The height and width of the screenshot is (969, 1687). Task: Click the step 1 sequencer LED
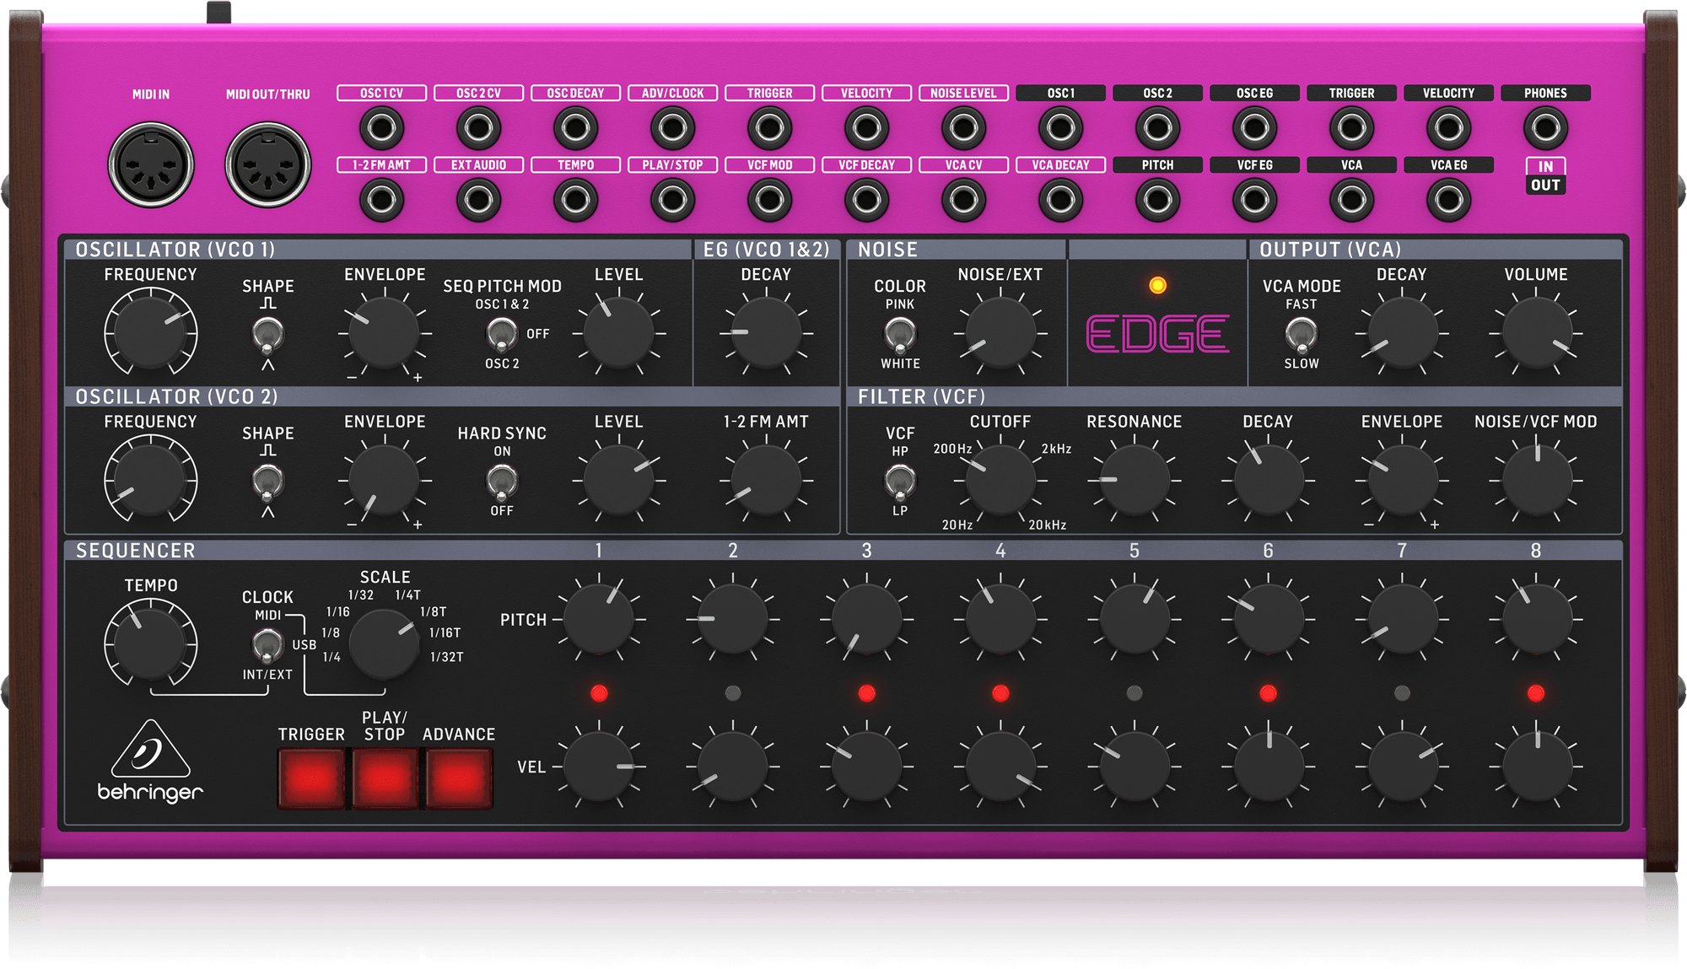(599, 692)
